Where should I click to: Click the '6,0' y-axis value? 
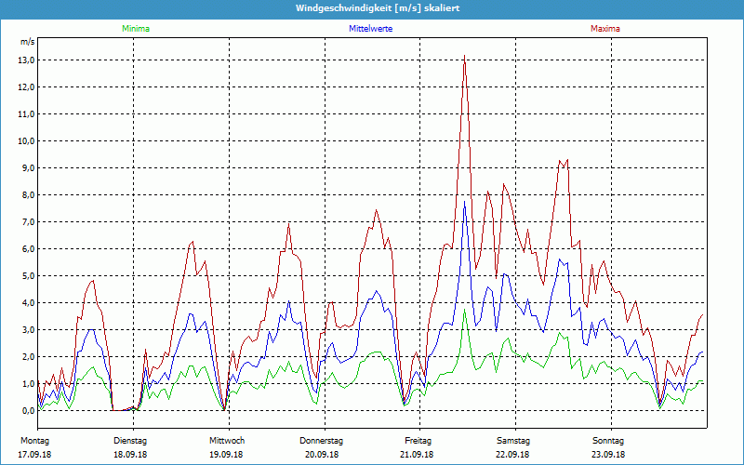pyautogui.click(x=28, y=249)
